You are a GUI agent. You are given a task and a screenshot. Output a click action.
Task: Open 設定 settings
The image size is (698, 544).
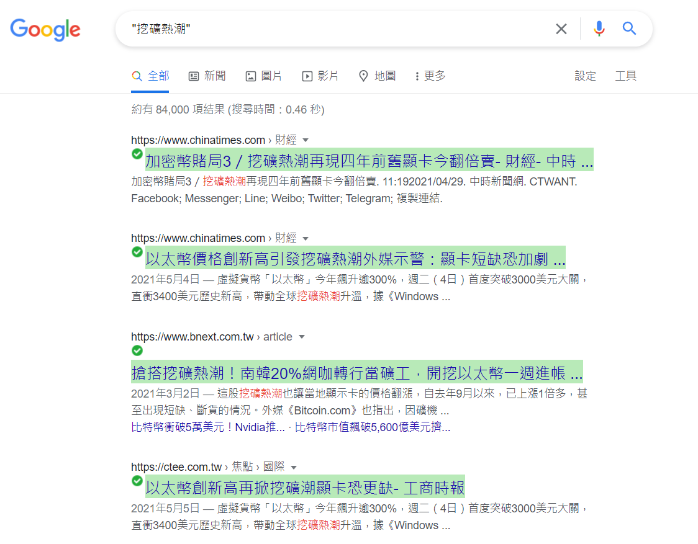click(585, 76)
